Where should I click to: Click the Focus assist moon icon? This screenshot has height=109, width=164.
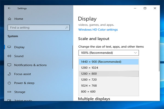coord(9,74)
